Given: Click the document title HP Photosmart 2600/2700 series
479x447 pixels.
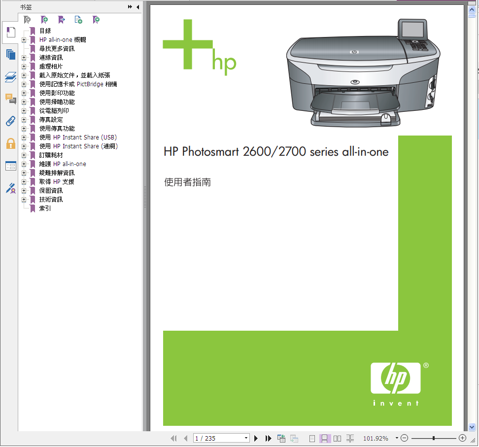Looking at the screenshot, I should [276, 151].
